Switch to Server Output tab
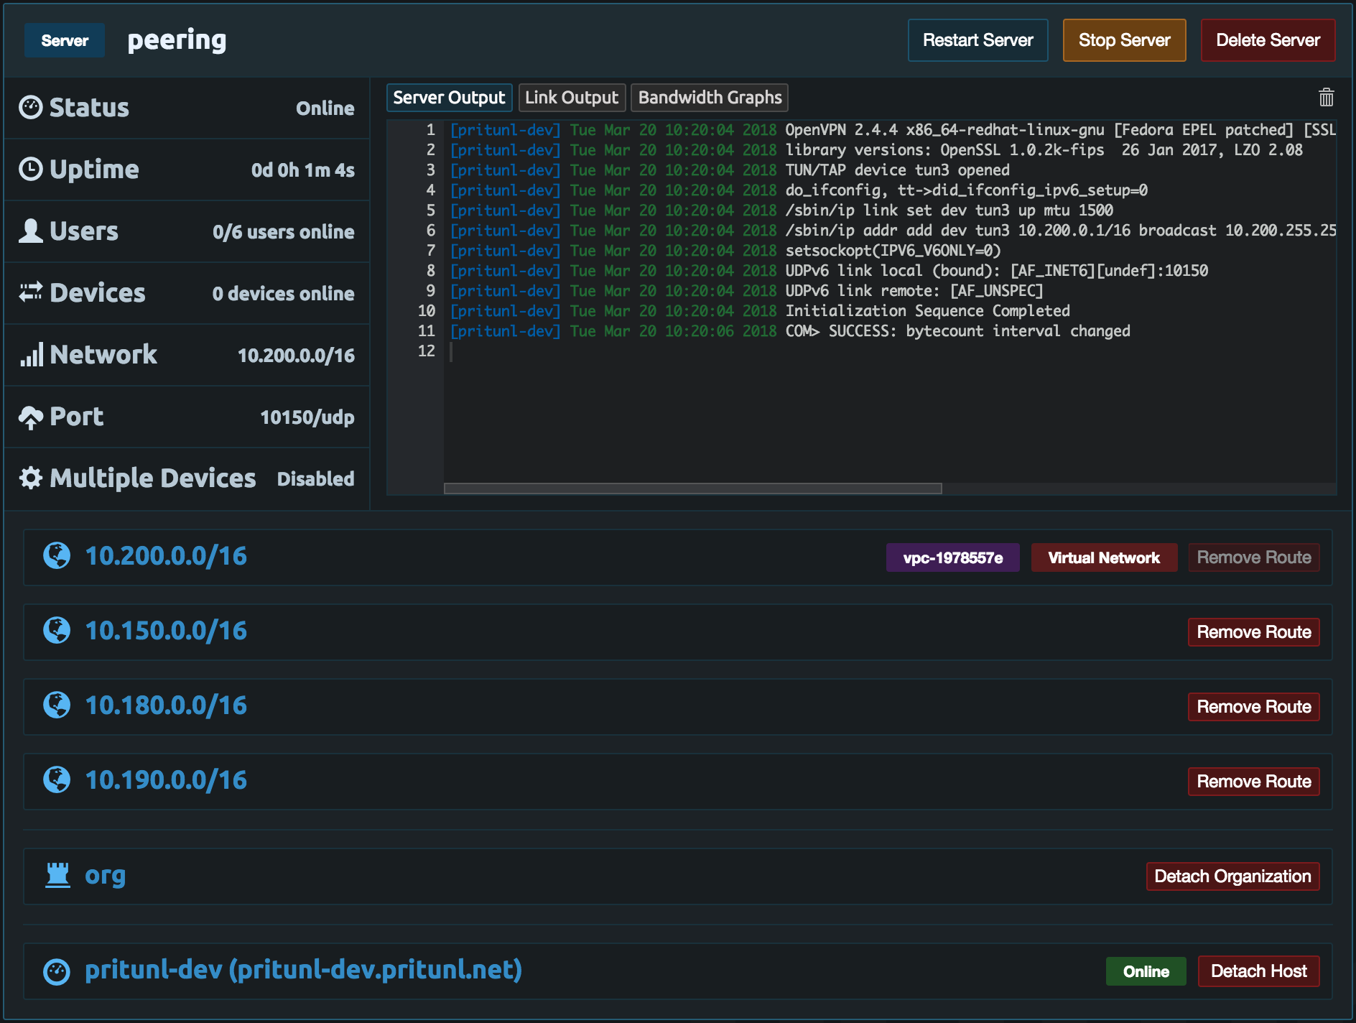Viewport: 1356px width, 1023px height. click(449, 98)
